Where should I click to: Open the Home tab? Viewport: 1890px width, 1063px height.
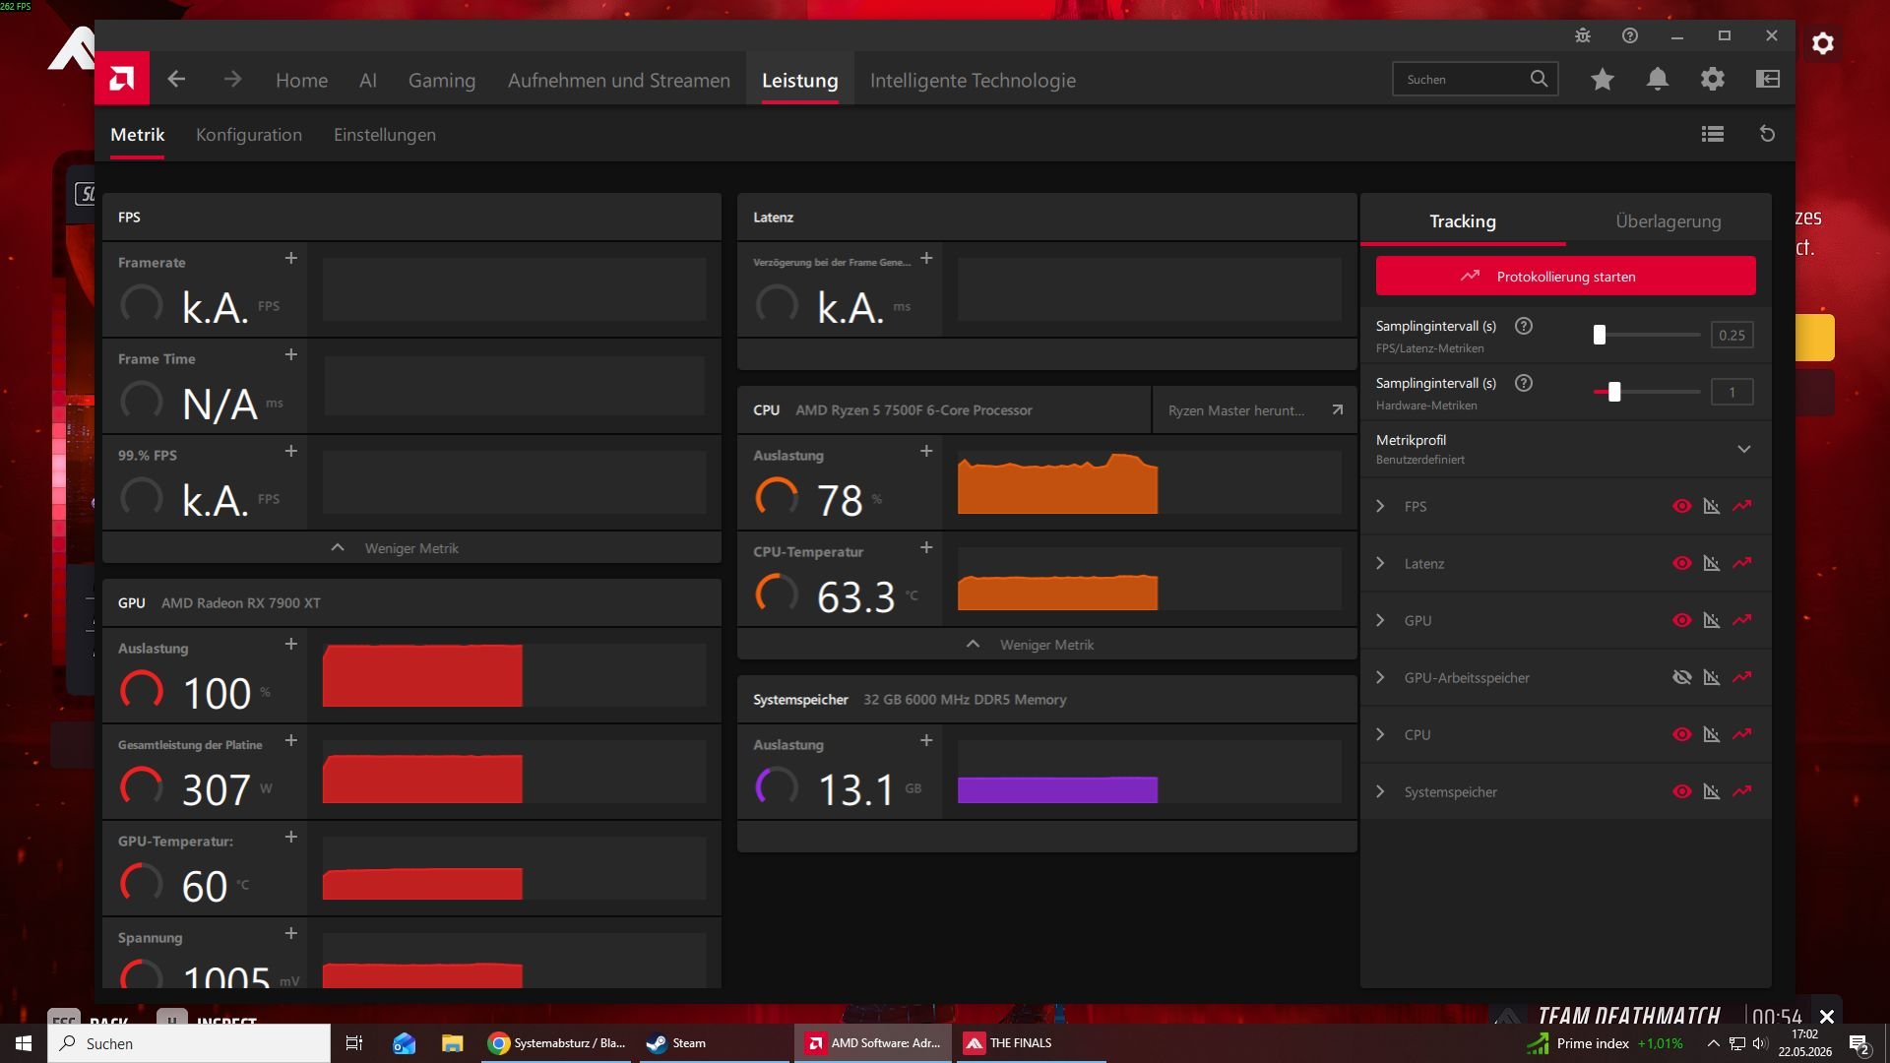301,81
